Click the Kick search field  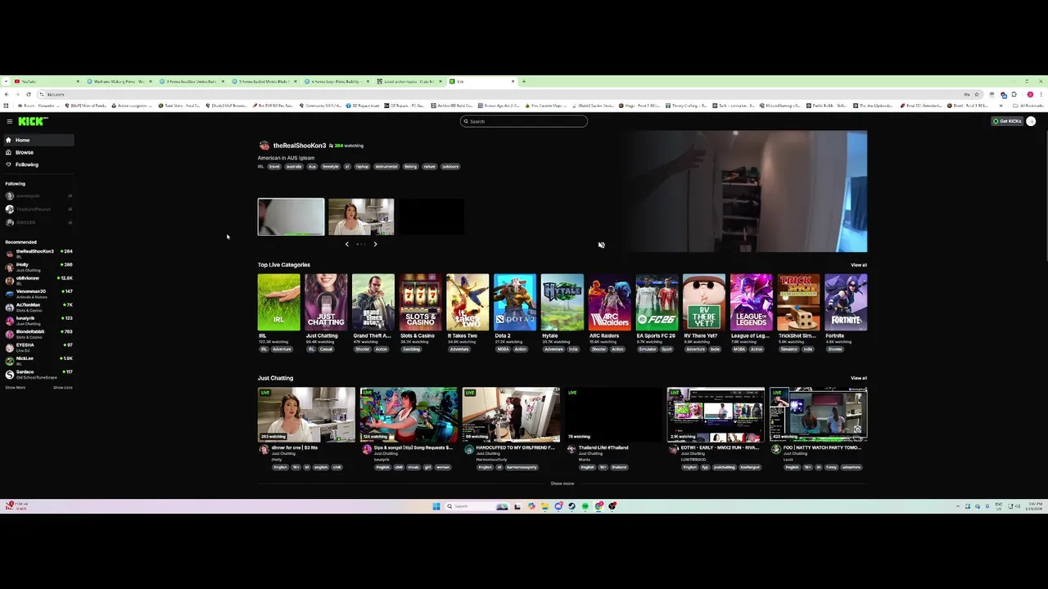tap(524, 121)
